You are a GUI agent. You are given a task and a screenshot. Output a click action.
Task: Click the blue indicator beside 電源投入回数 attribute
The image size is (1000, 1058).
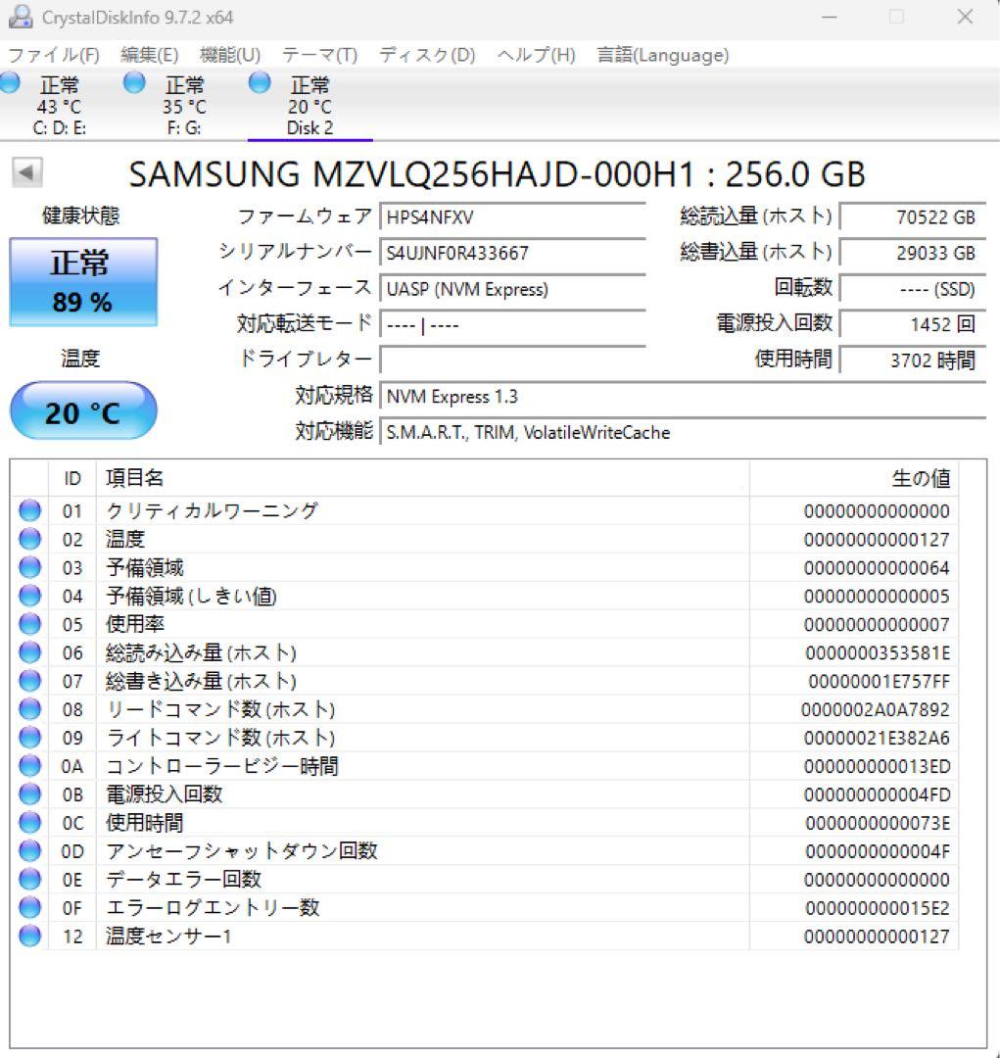click(x=29, y=793)
